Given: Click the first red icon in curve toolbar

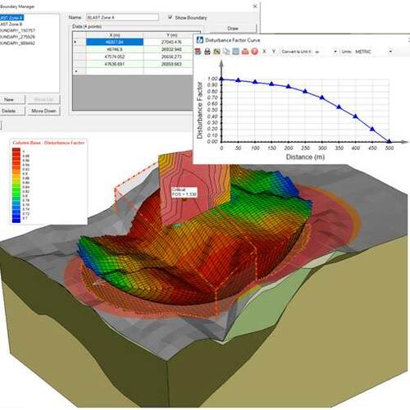Looking at the screenshot, I should coord(198,51).
